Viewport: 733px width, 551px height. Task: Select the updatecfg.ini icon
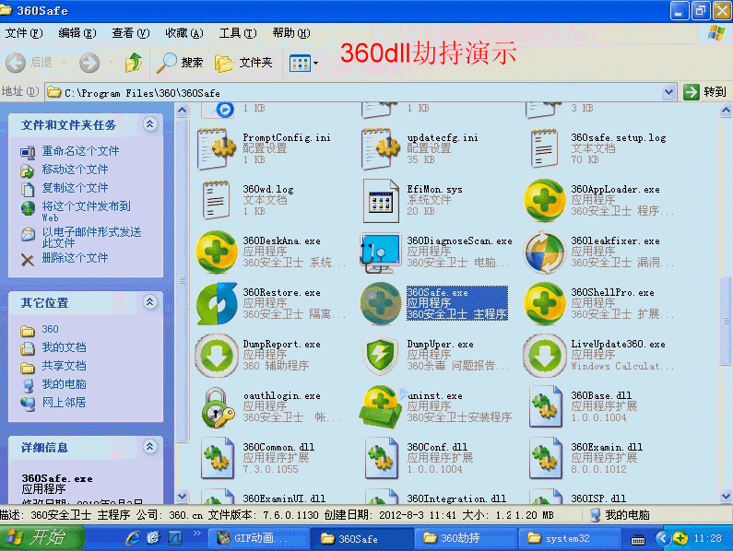pos(381,149)
